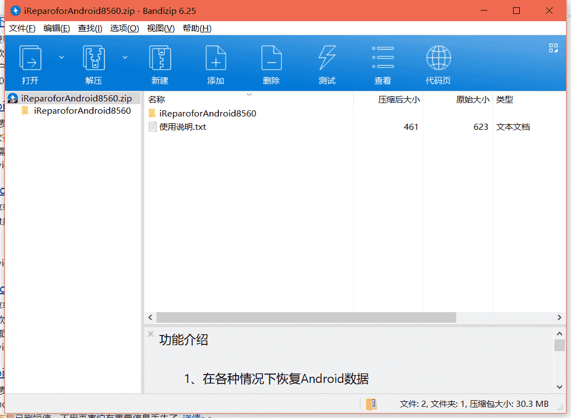This screenshot has width=571, height=418.
Task: Click the horizontal scrollbar right arrow
Action: tap(560, 318)
